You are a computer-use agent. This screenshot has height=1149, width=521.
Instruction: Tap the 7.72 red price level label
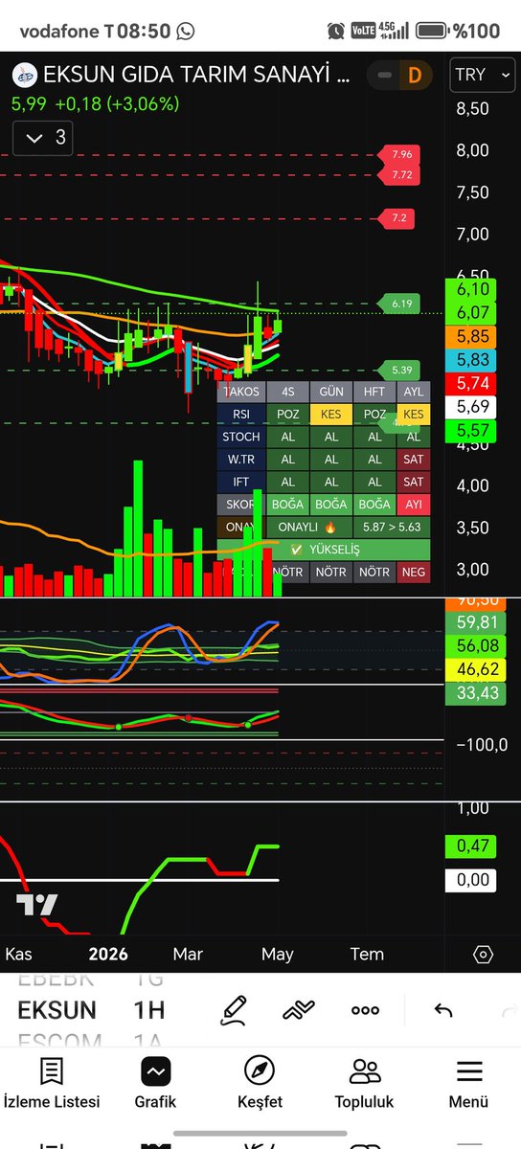point(398,175)
